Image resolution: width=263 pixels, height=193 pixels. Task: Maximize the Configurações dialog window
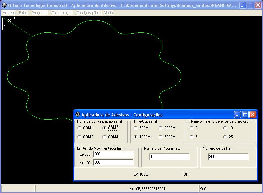pos(245,115)
